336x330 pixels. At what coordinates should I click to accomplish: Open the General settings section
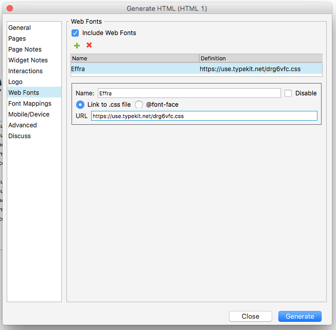(20, 28)
